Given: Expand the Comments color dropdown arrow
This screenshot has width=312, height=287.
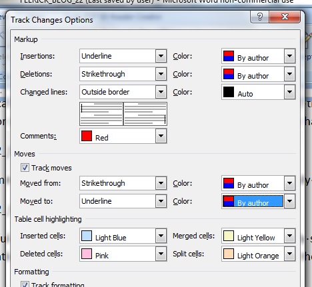Looking at the screenshot, I should point(161,136).
